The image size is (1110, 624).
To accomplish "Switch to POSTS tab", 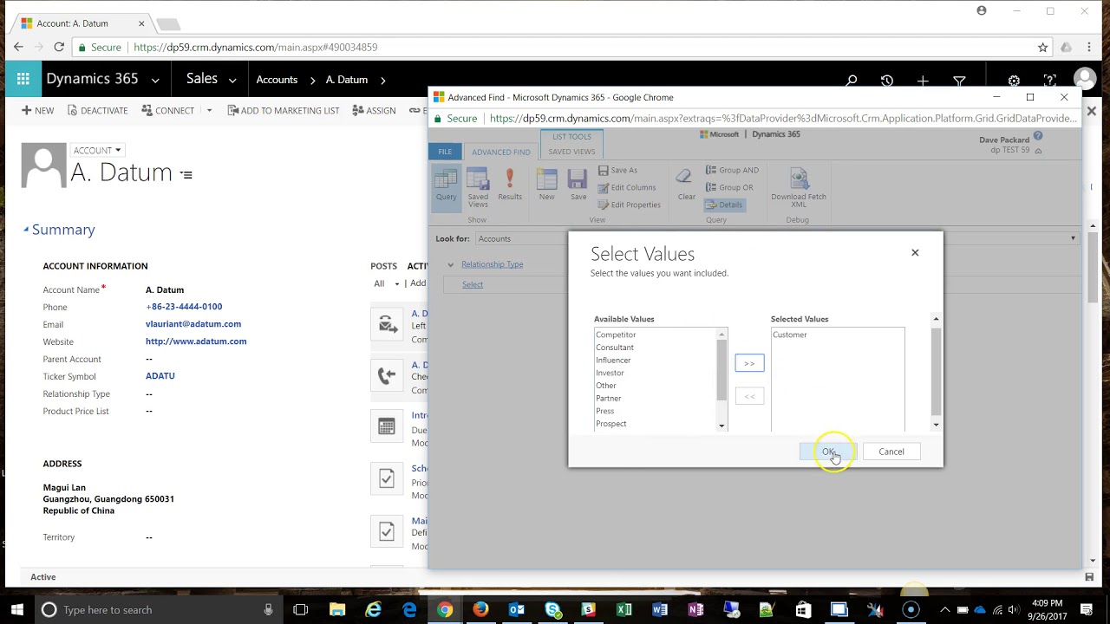I will click(383, 266).
